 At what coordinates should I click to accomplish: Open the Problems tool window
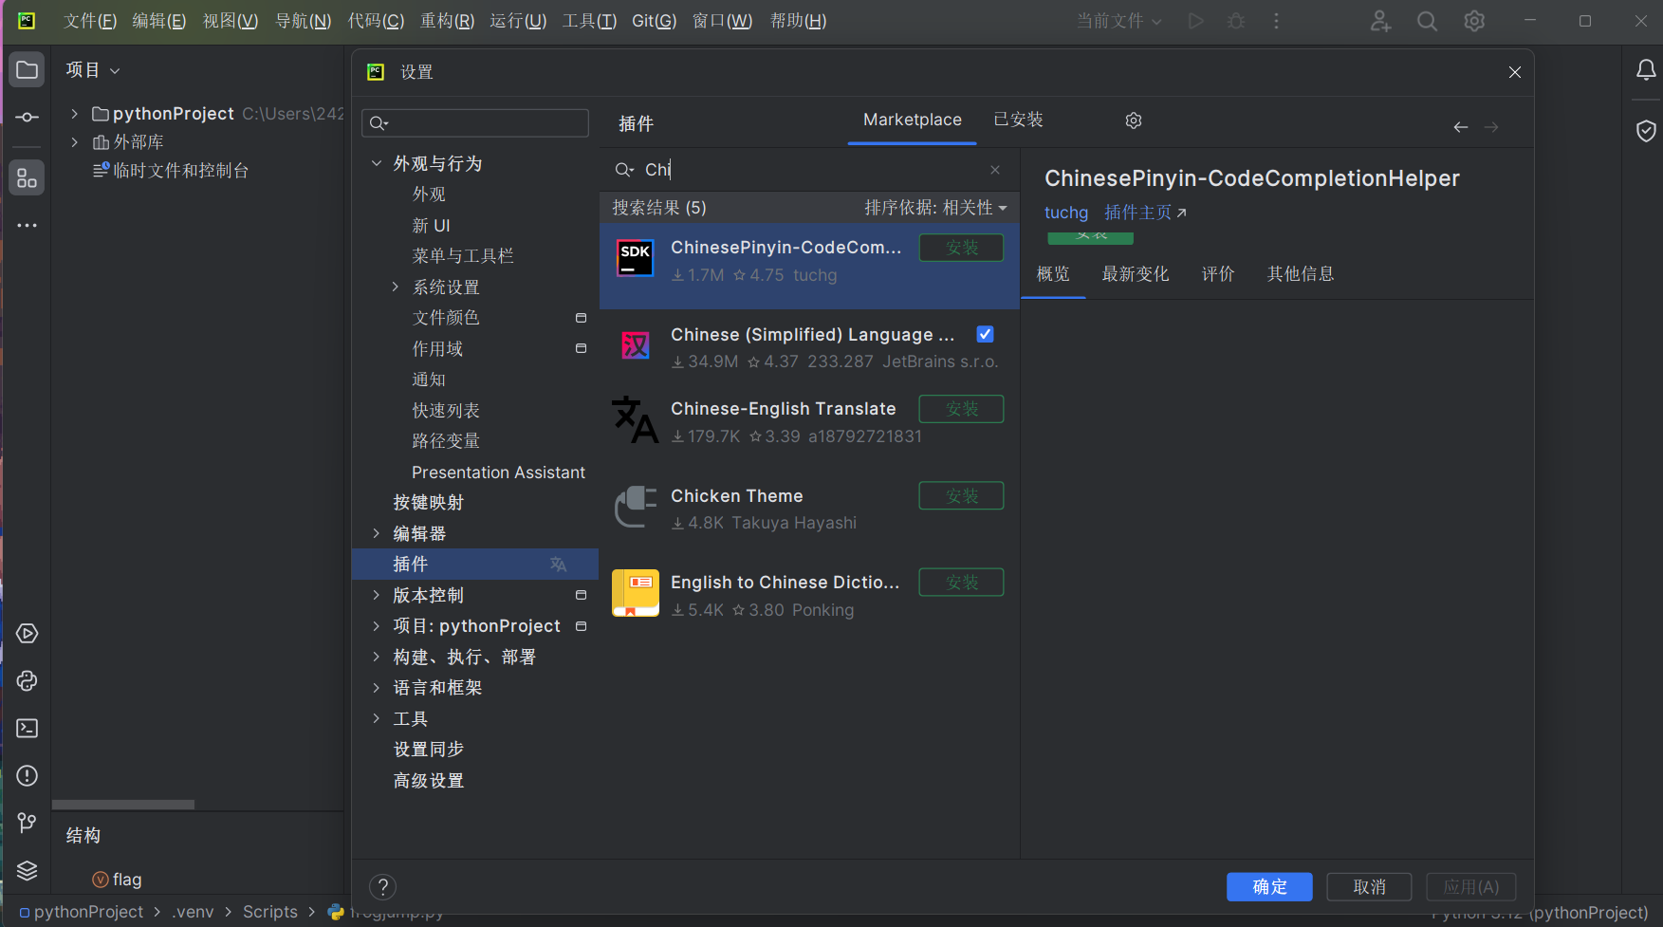[27, 776]
